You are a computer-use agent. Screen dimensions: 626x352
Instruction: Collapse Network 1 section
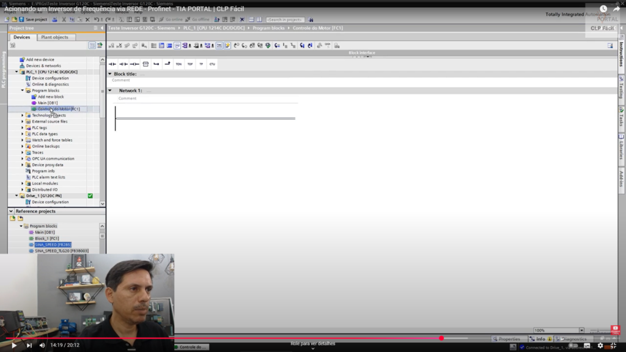coord(110,90)
